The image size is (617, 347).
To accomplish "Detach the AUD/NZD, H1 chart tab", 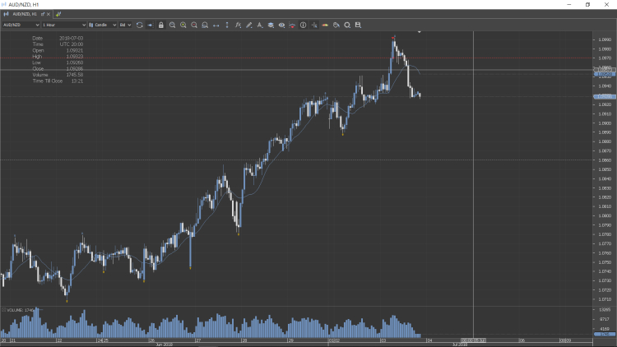I will [x=43, y=14].
